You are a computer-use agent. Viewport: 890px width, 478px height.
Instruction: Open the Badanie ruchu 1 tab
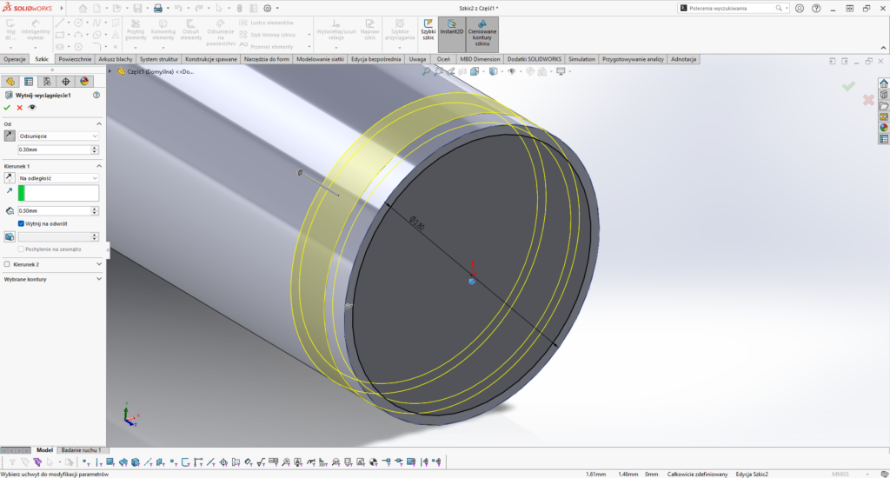click(81, 449)
